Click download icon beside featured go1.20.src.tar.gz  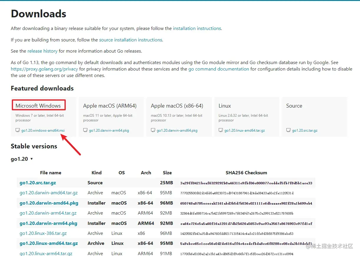click(x=288, y=130)
